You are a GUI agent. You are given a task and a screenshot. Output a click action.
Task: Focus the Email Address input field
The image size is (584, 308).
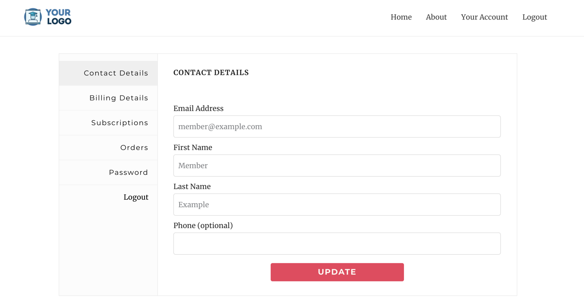(x=337, y=126)
